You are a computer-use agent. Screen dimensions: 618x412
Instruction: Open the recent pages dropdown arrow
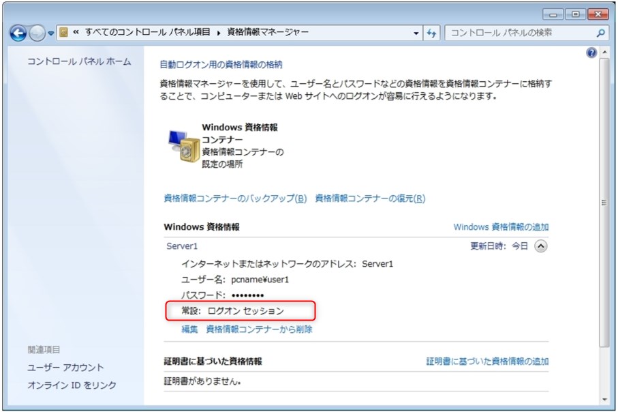pos(51,33)
